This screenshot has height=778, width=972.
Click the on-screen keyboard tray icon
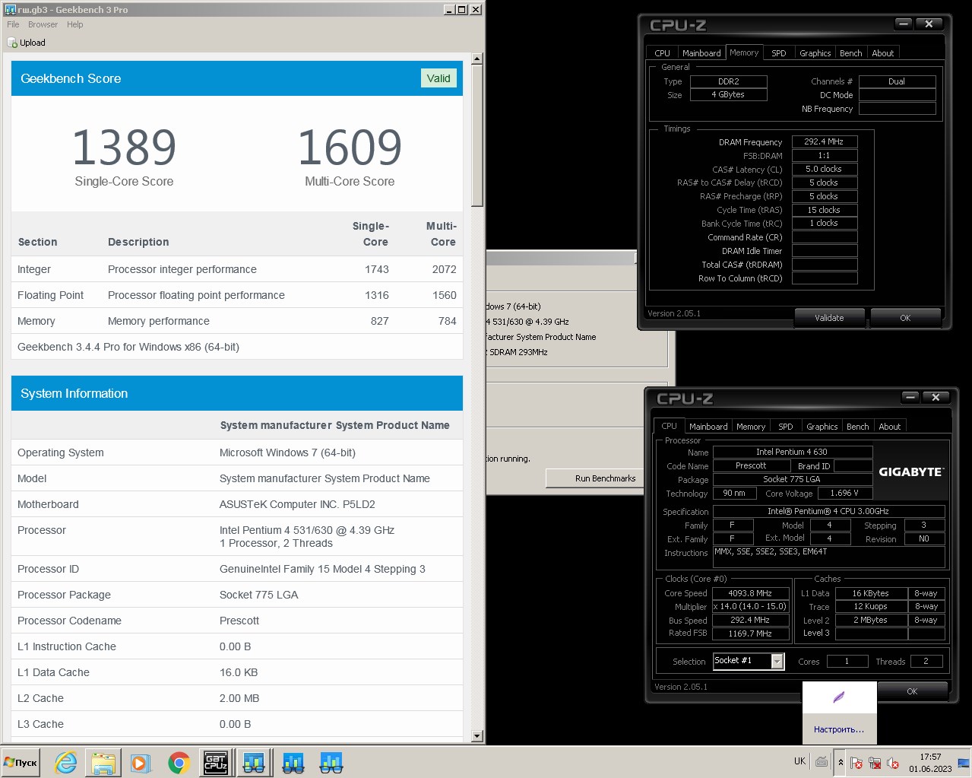tap(822, 761)
